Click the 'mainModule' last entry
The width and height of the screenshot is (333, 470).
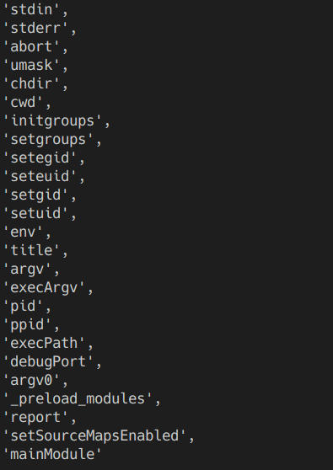[52, 455]
